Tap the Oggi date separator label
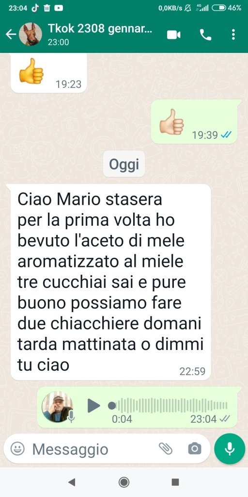This screenshot has height=497, width=248. [124, 164]
